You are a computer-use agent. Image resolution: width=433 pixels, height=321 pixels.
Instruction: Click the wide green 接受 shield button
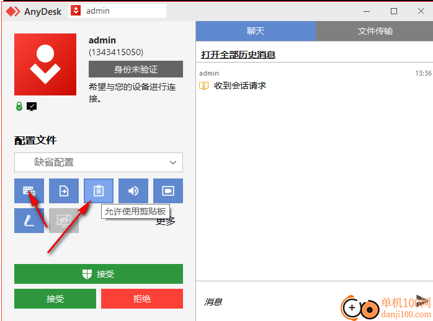click(x=99, y=274)
